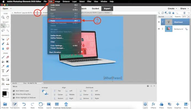Click the black foreground color swatch

(4, 93)
